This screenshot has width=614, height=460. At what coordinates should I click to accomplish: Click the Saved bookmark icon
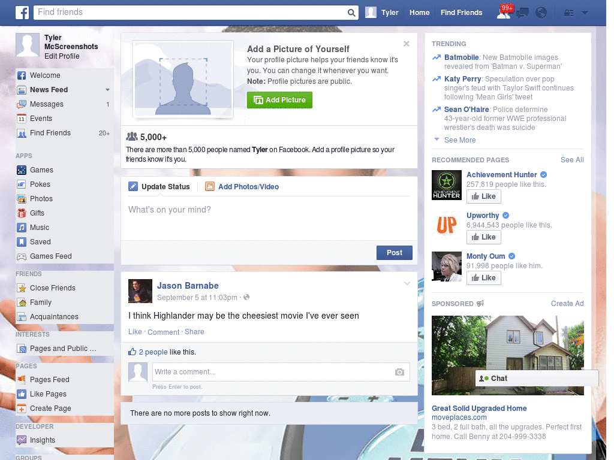pyautogui.click(x=22, y=242)
